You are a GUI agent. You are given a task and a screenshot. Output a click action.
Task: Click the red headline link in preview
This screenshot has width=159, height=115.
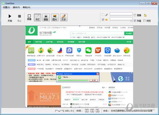coord(85,92)
